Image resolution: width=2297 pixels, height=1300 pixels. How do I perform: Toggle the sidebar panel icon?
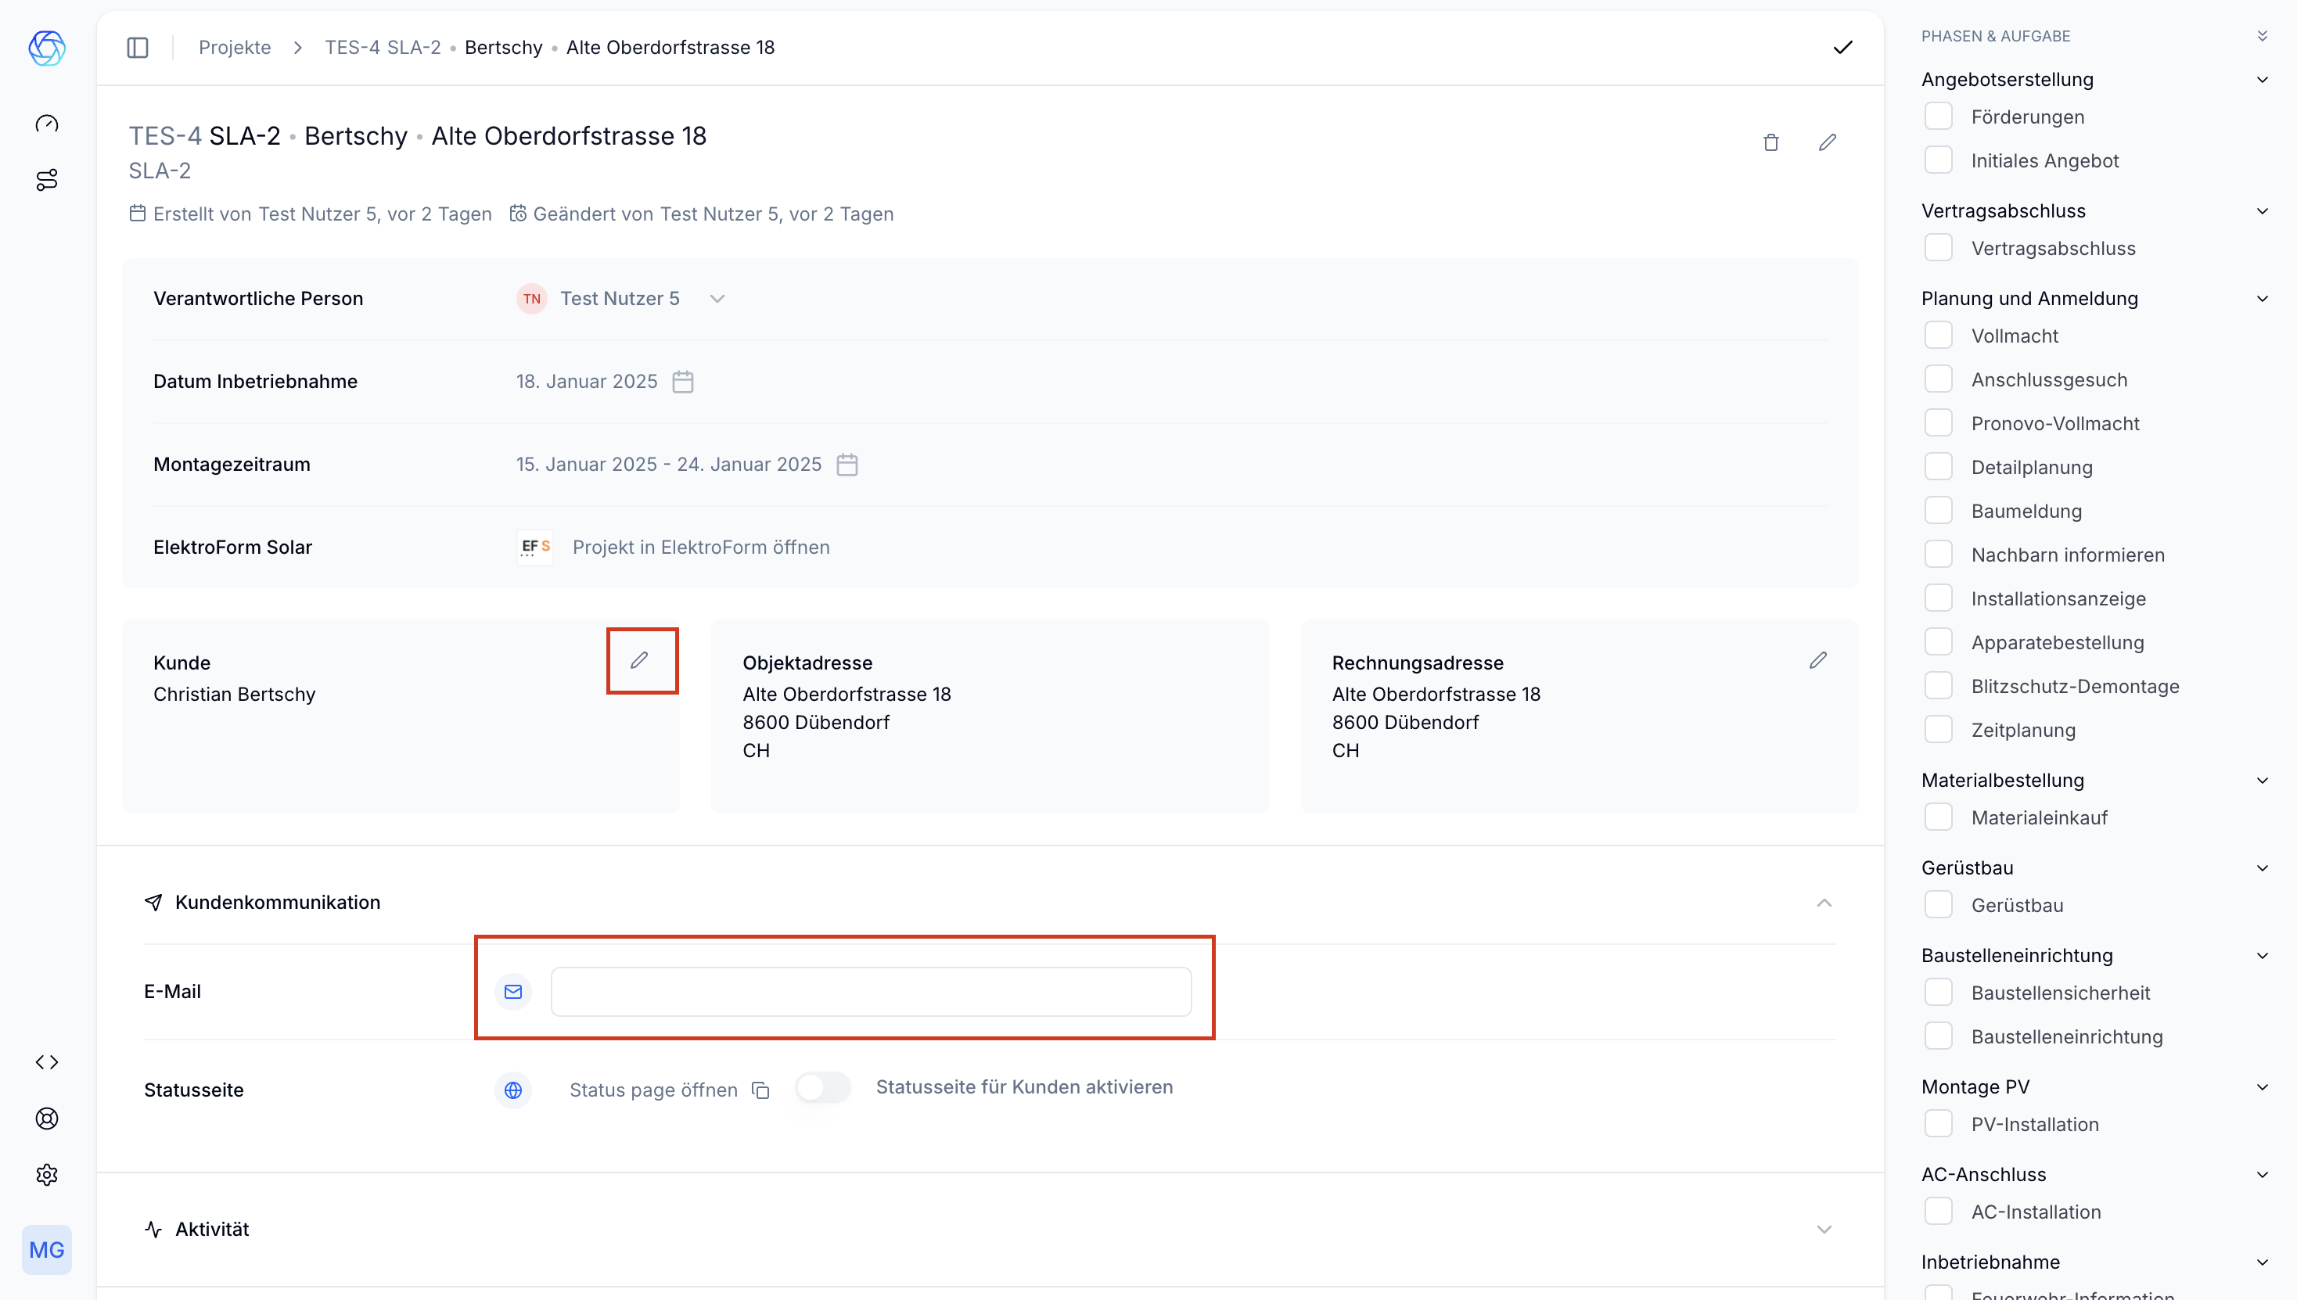coord(138,47)
